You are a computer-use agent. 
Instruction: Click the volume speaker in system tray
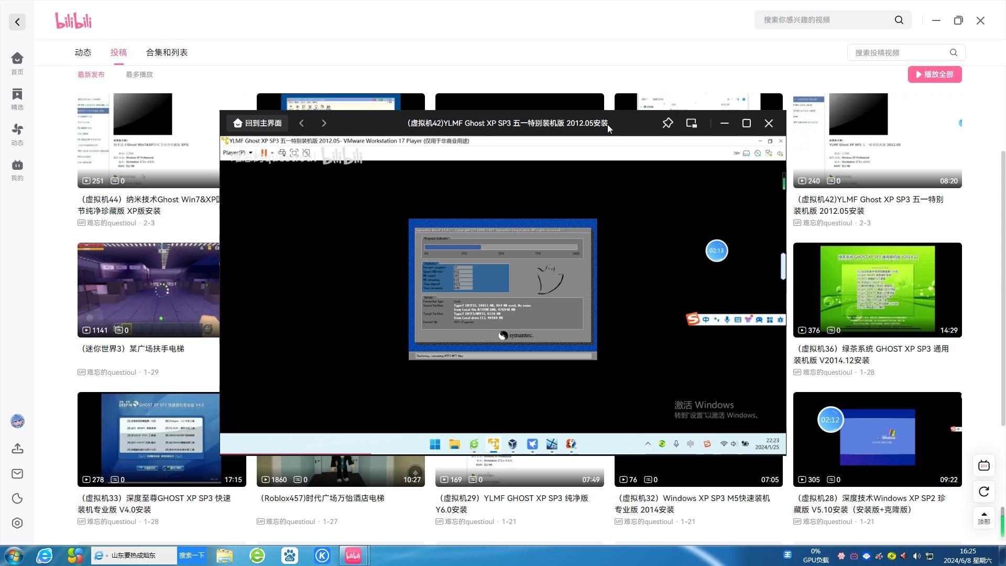(x=916, y=556)
